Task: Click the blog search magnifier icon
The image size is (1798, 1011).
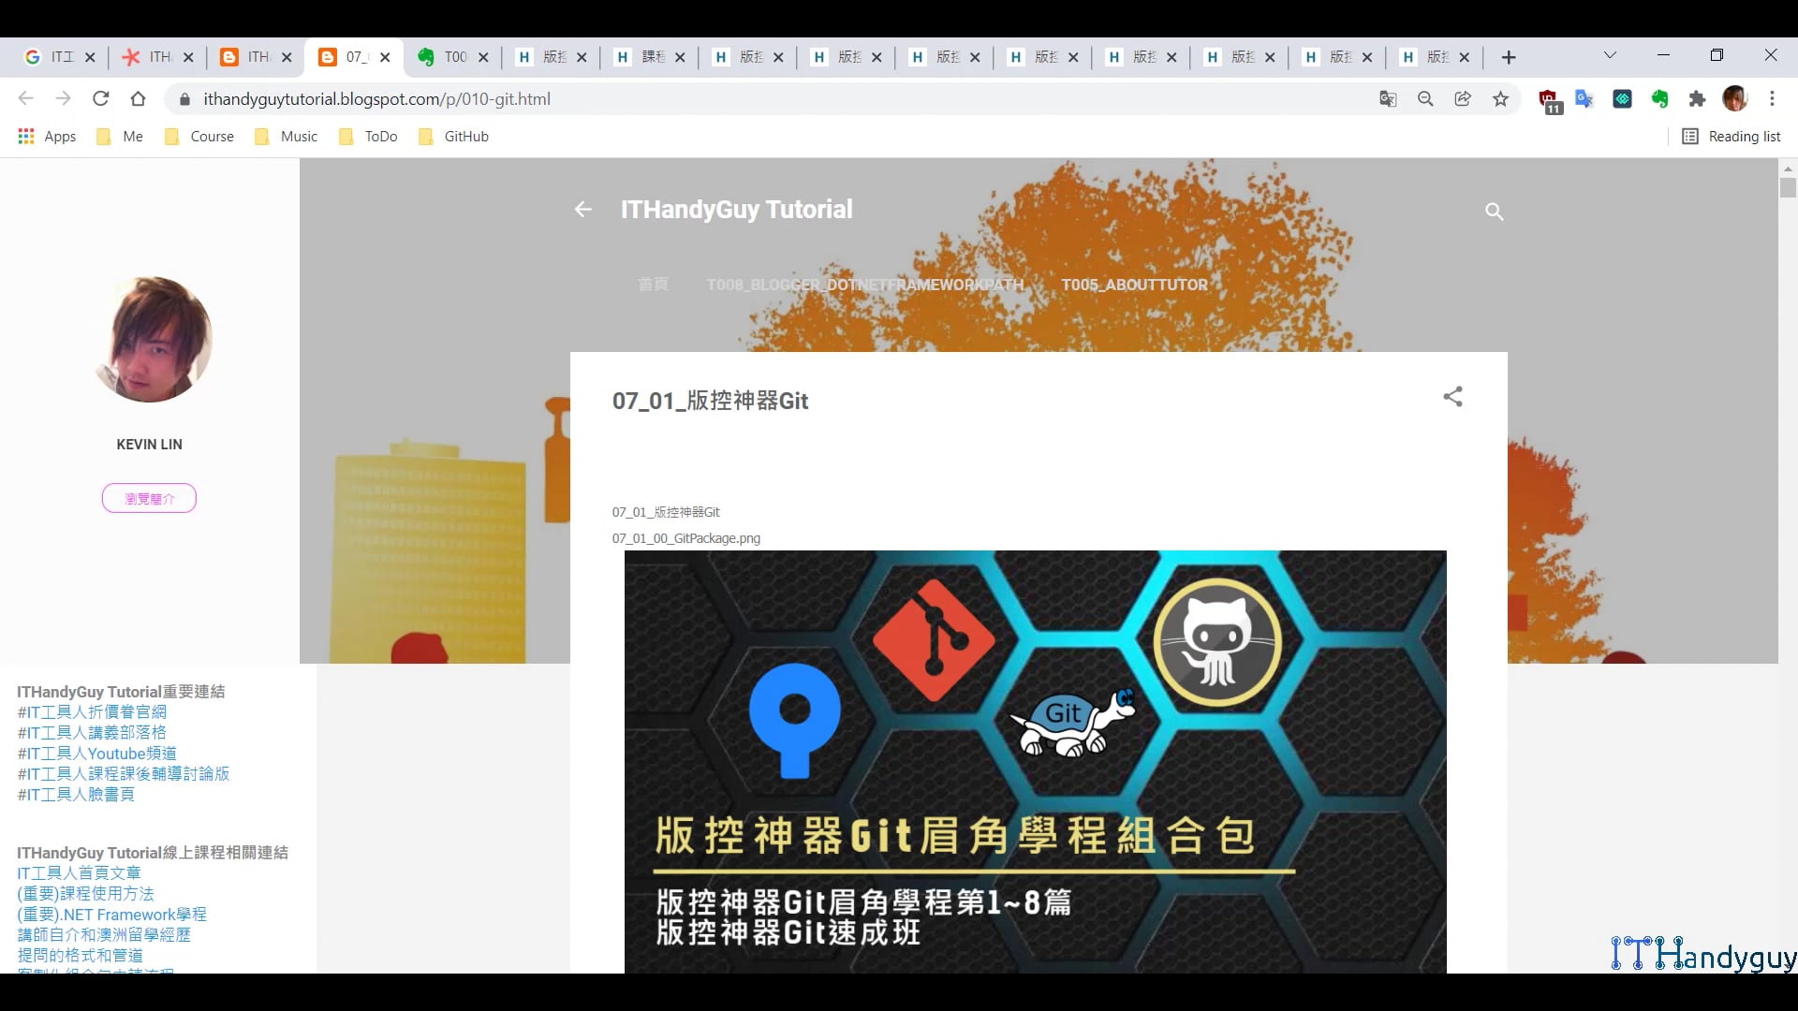Action: pyautogui.click(x=1494, y=212)
